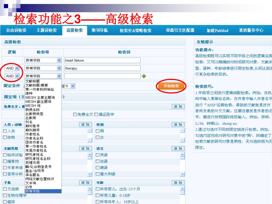Select 出版物类型 in the field list
Image resolution: width=272 pixels, height=204 pixels.
pyautogui.click(x=43, y=114)
